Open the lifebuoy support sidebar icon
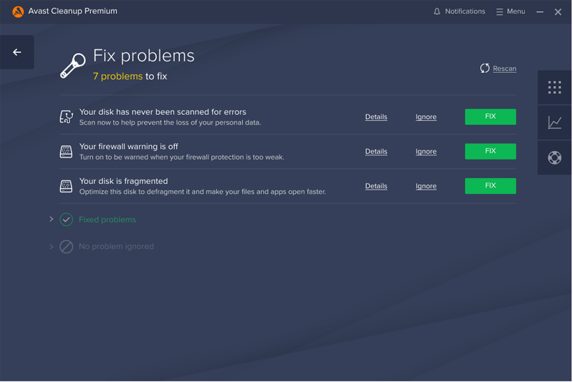This screenshot has height=382, width=573. 554,157
